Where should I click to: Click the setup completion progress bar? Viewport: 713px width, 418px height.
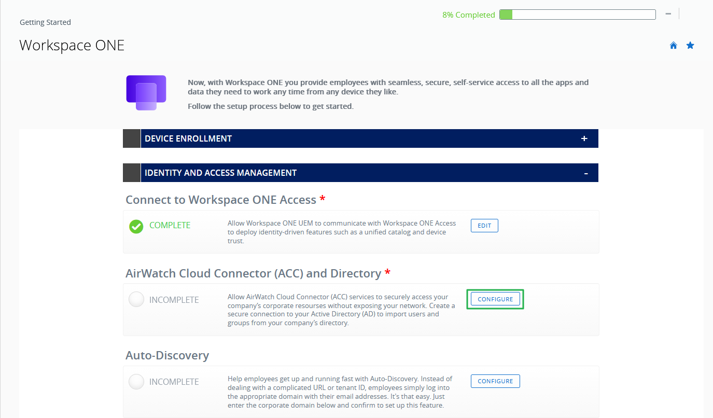point(577,15)
